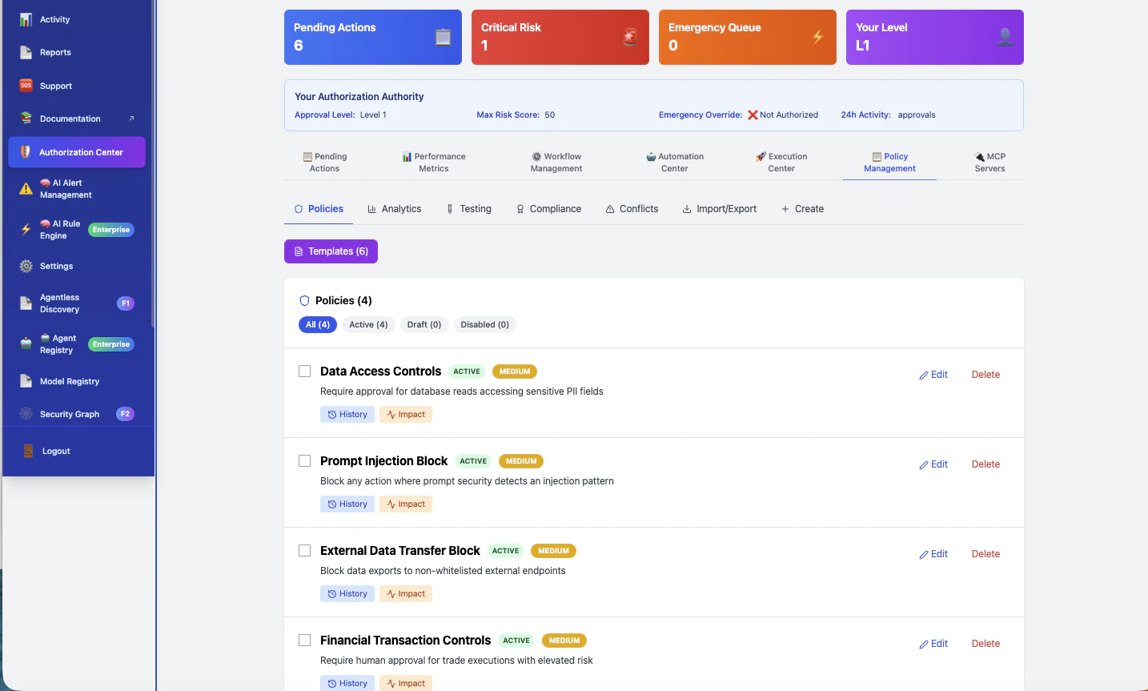This screenshot has height=691, width=1148.
Task: Open the Emergency Queue summary card
Action: click(x=748, y=37)
